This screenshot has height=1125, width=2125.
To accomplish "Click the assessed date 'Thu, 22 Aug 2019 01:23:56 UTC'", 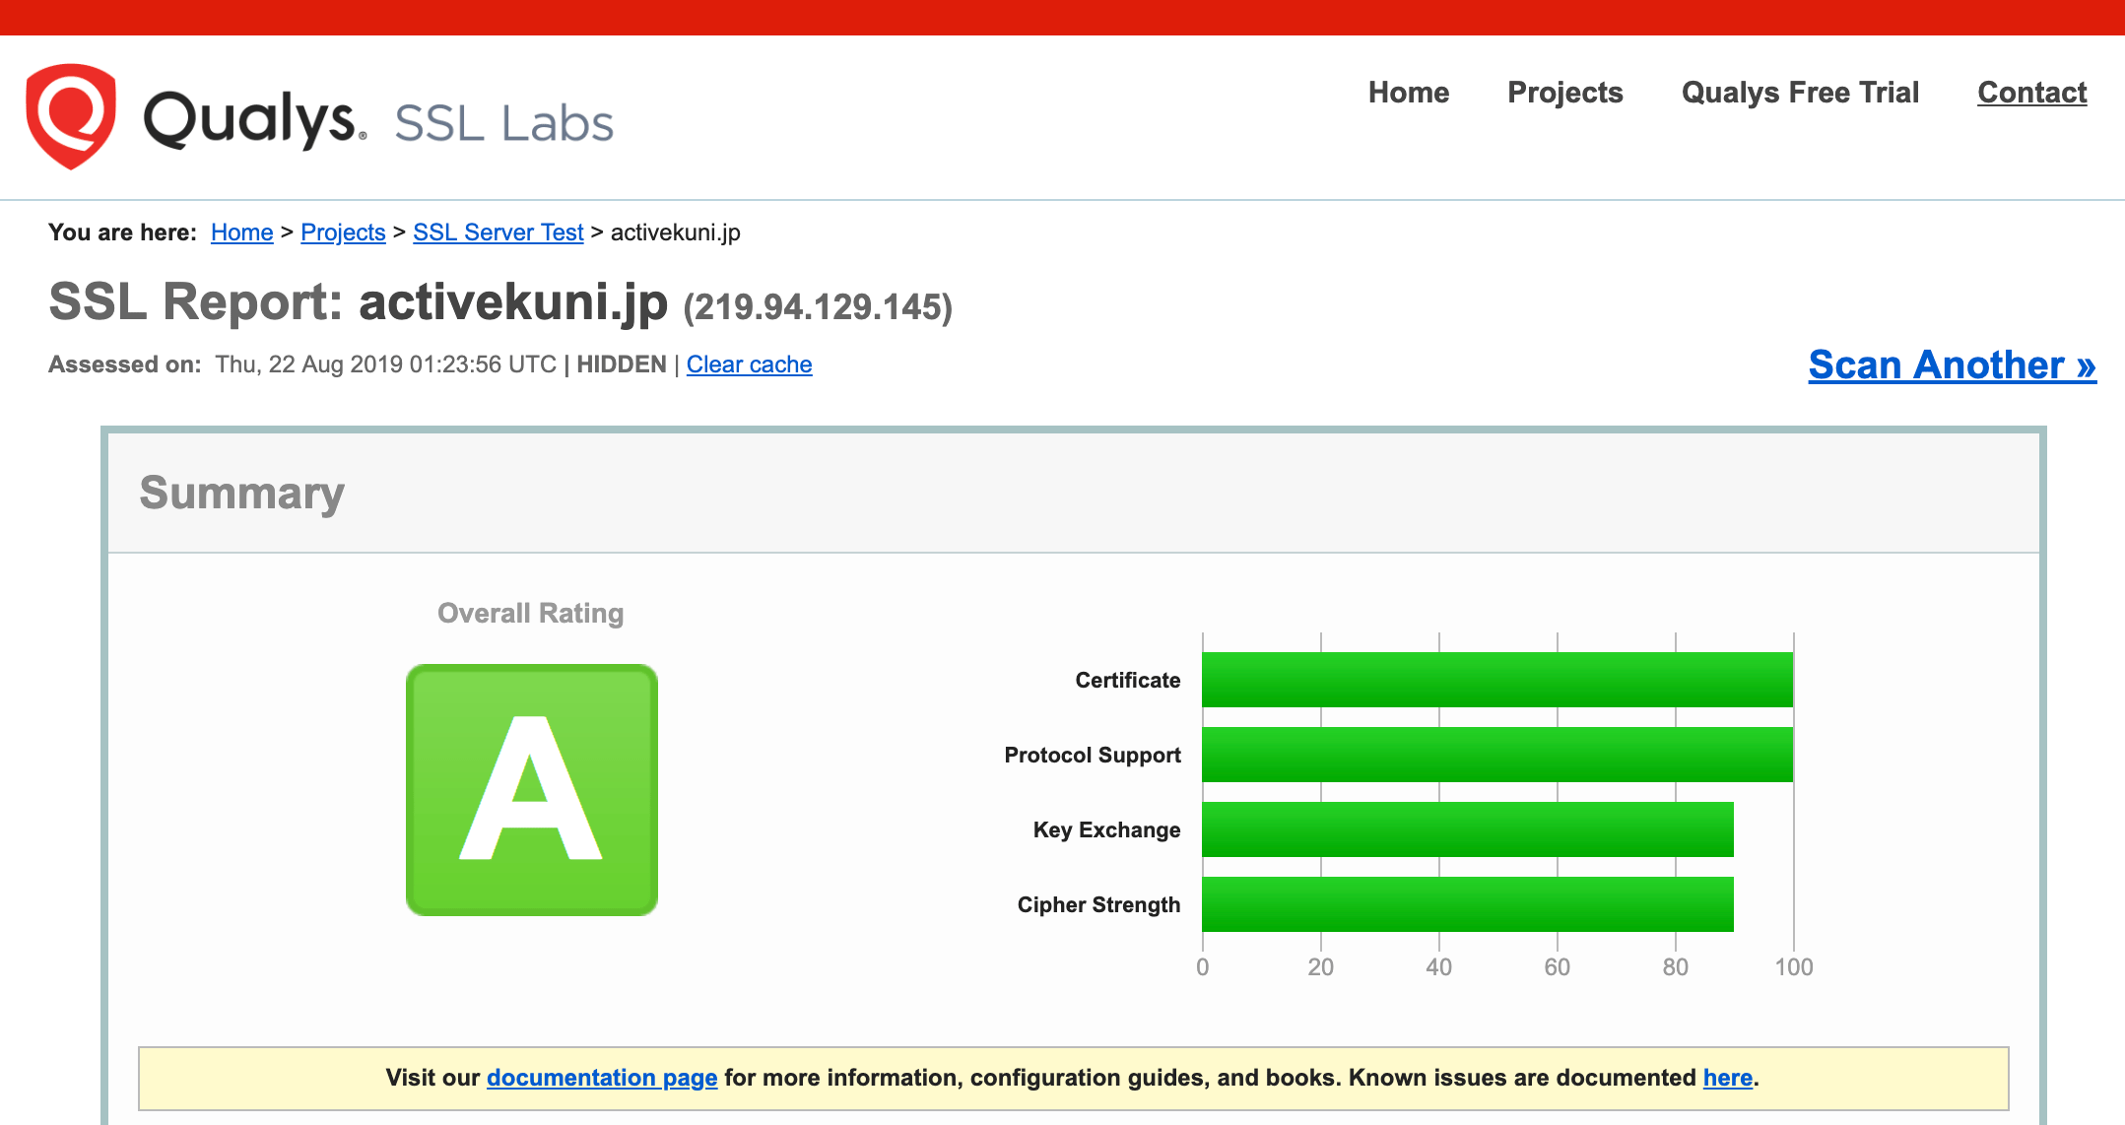I will click(x=386, y=364).
